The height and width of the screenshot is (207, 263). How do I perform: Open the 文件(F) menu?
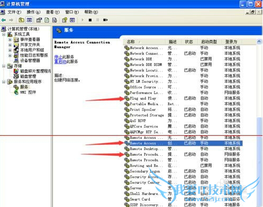[14, 12]
